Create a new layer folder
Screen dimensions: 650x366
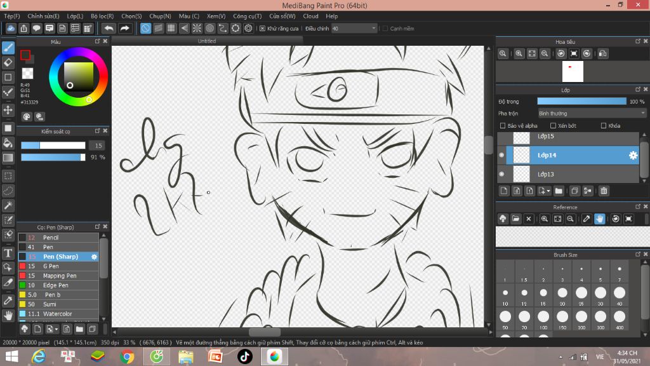point(559,191)
